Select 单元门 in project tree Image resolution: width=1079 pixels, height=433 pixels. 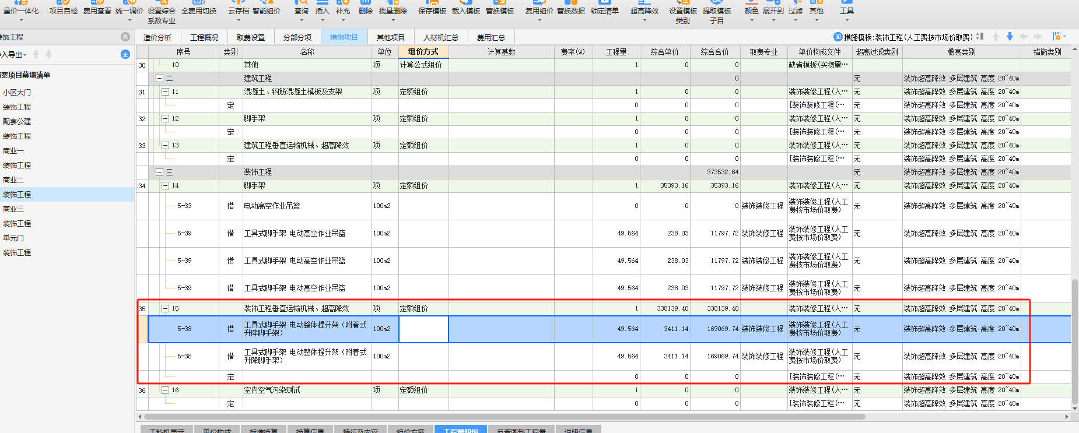13,238
